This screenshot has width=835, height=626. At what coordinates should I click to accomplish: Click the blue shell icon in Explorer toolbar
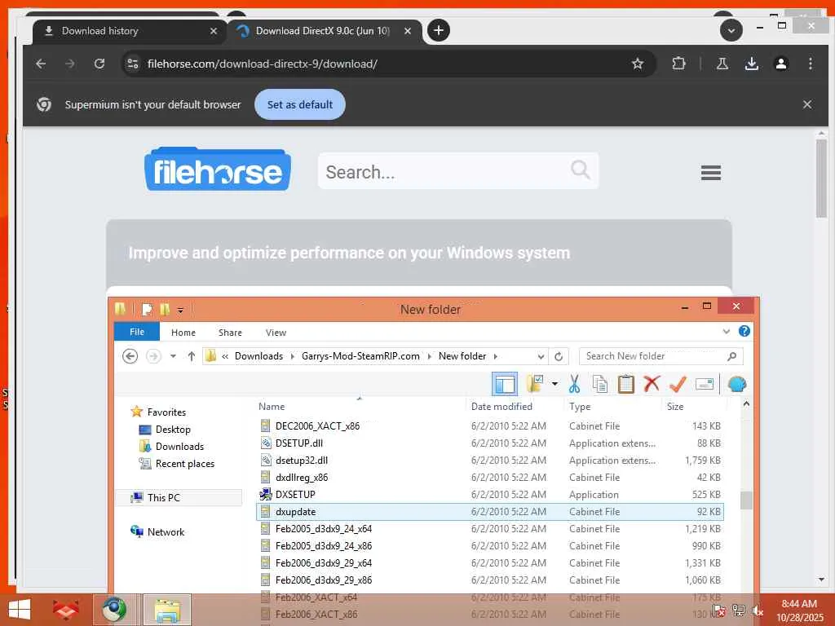pyautogui.click(x=737, y=384)
